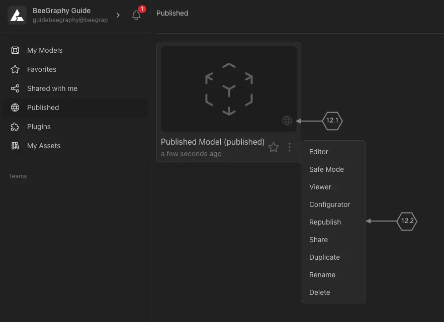Click the Favorites star icon in sidebar
The width and height of the screenshot is (444, 322).
click(x=16, y=69)
